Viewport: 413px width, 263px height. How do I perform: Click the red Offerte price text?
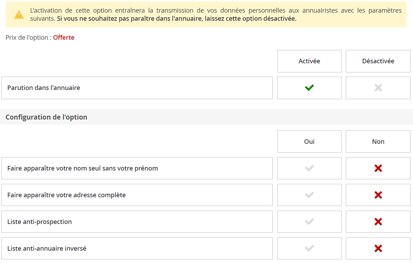[64, 38]
